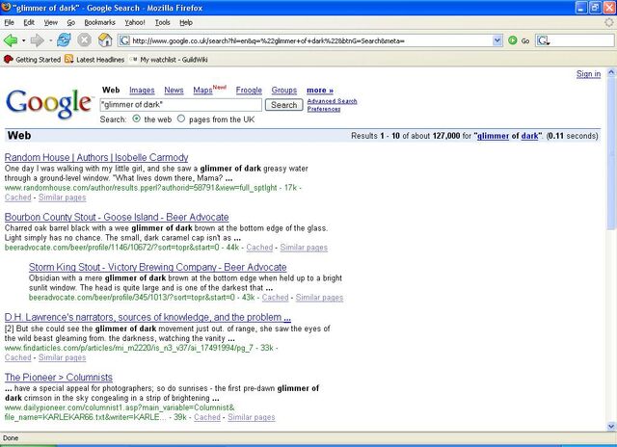The width and height of the screenshot is (617, 447).
Task: Switch to Maps search tab
Action: [202, 90]
